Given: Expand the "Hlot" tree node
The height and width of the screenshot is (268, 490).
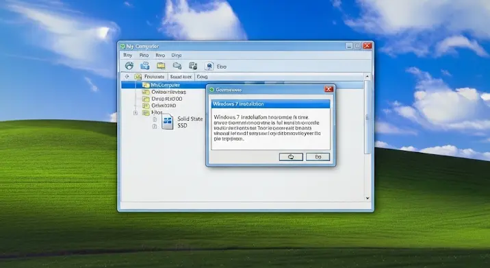Looking at the screenshot, I should [x=136, y=112].
